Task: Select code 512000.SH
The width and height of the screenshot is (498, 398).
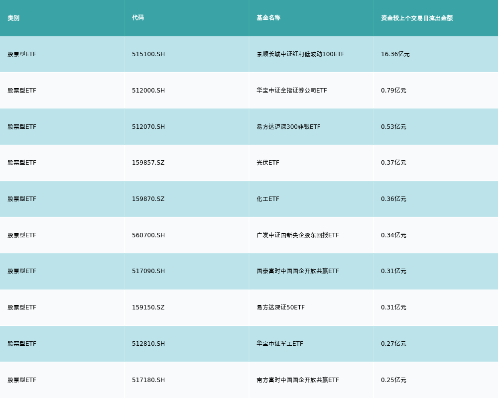Action: click(x=148, y=91)
